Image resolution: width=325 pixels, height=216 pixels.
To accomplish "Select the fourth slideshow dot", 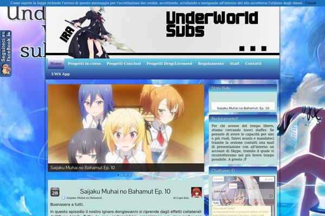I will click(x=130, y=175).
